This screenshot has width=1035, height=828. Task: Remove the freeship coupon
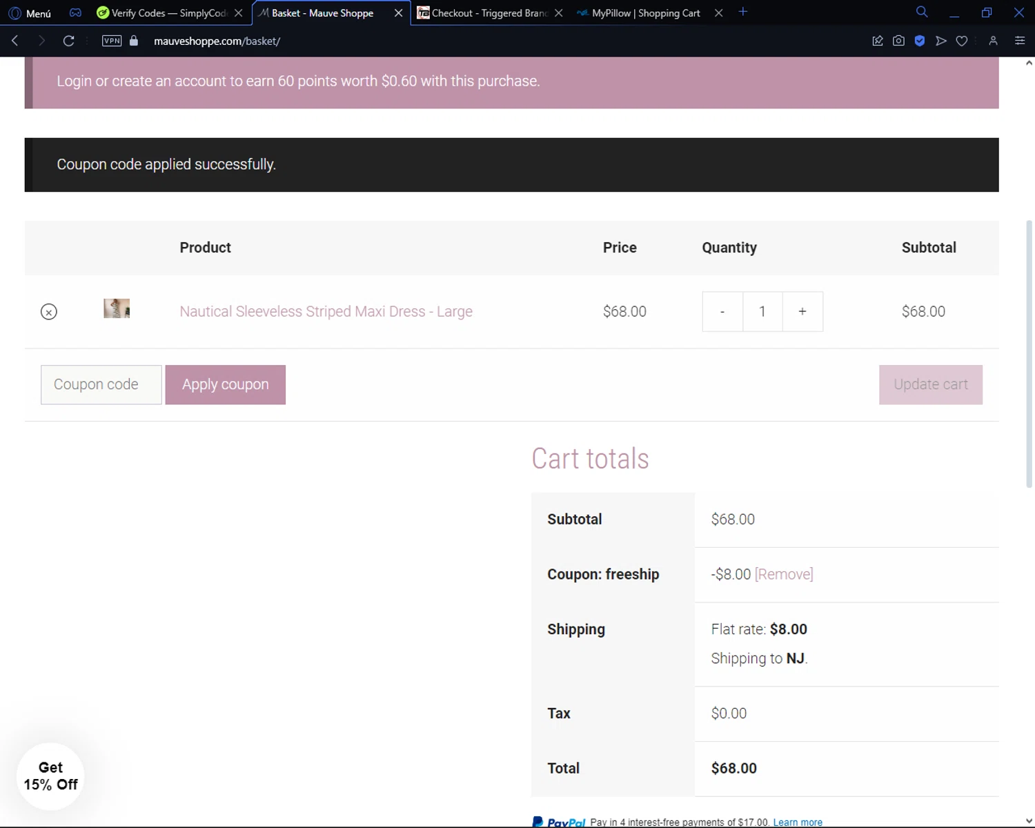tap(784, 574)
